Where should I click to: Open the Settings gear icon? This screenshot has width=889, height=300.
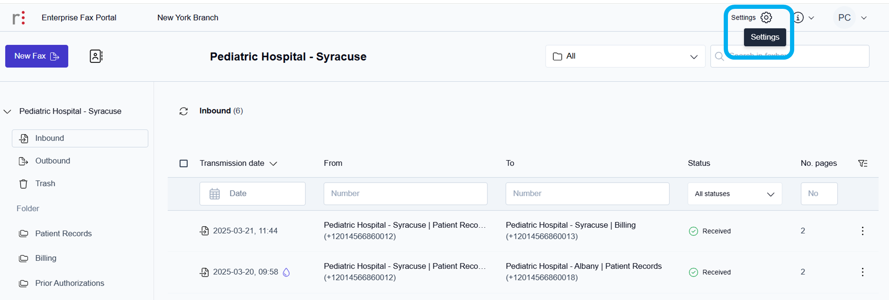(x=766, y=18)
